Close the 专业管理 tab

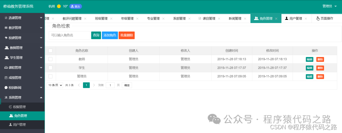[163, 19]
